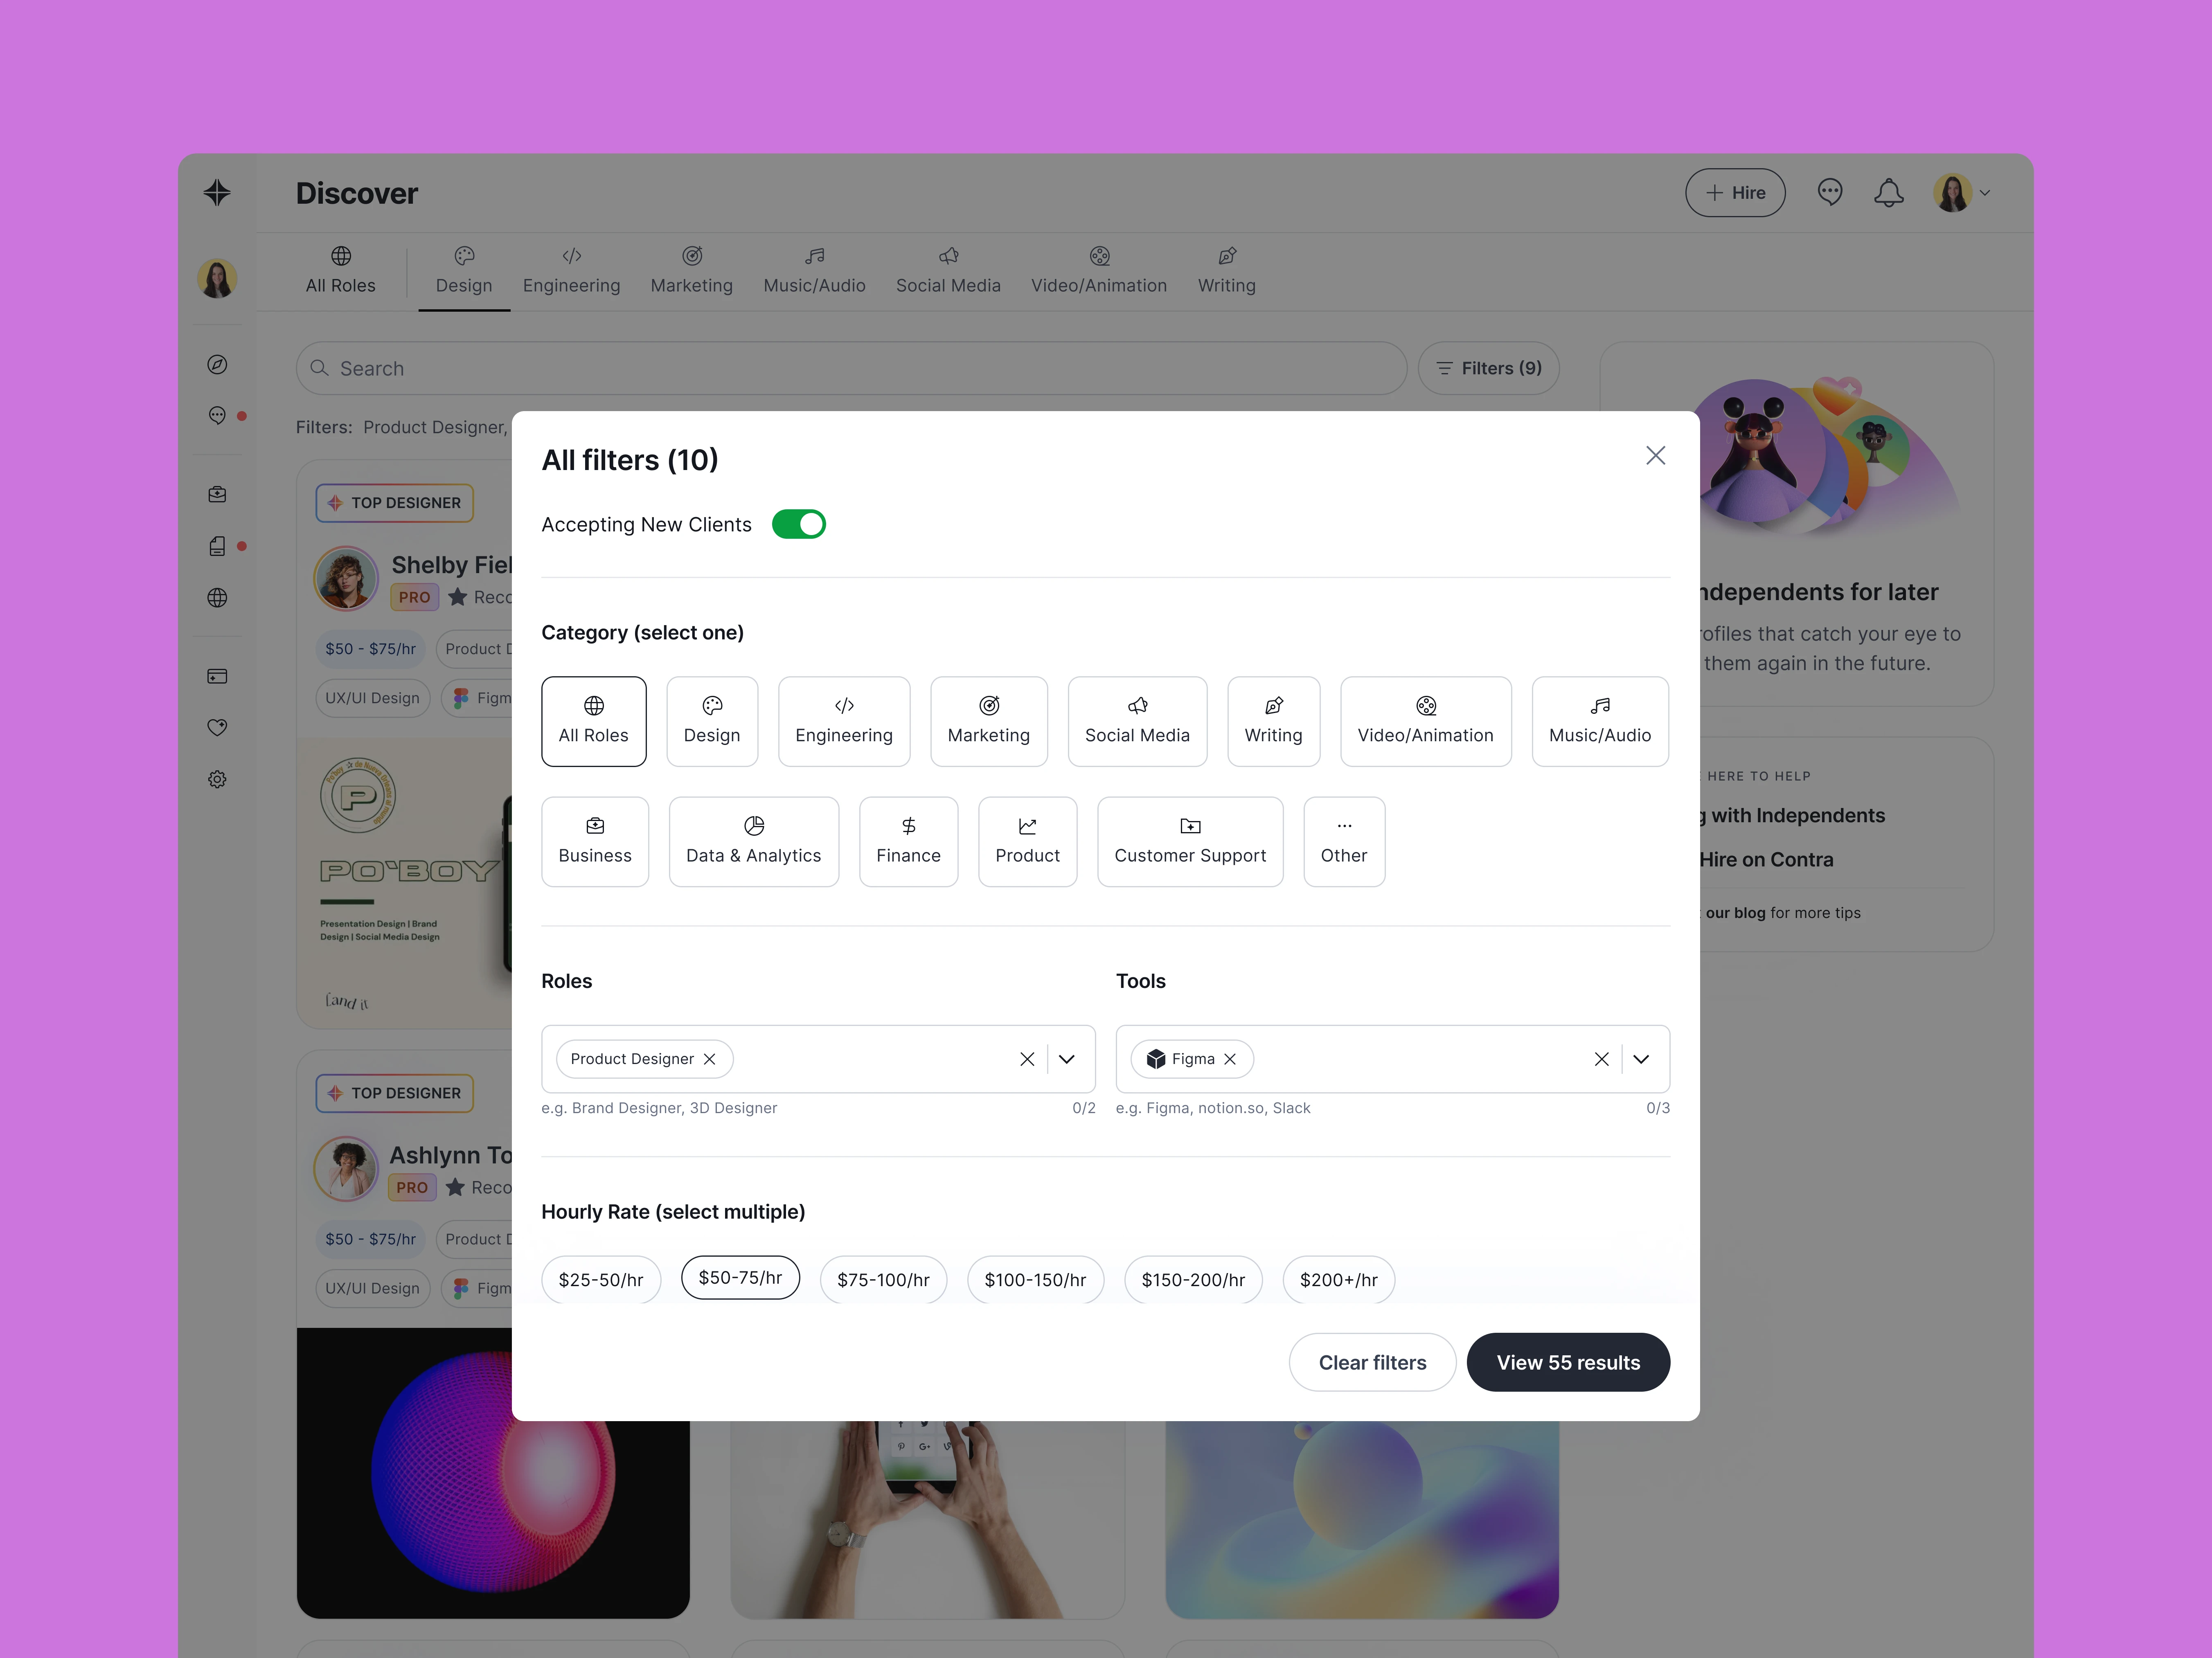This screenshot has width=2212, height=1658.
Task: Open sidebar payments card icon
Action: (x=217, y=677)
